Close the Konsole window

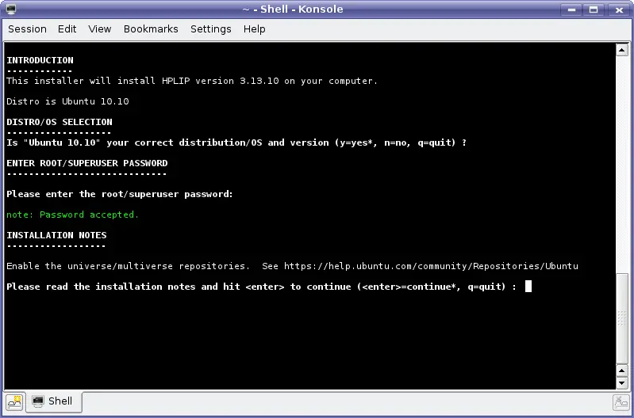pyautogui.click(x=619, y=9)
